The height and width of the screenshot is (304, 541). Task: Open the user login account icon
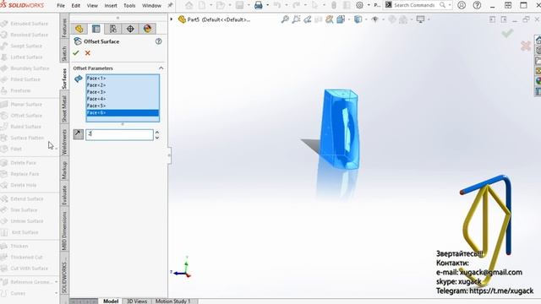462,5
